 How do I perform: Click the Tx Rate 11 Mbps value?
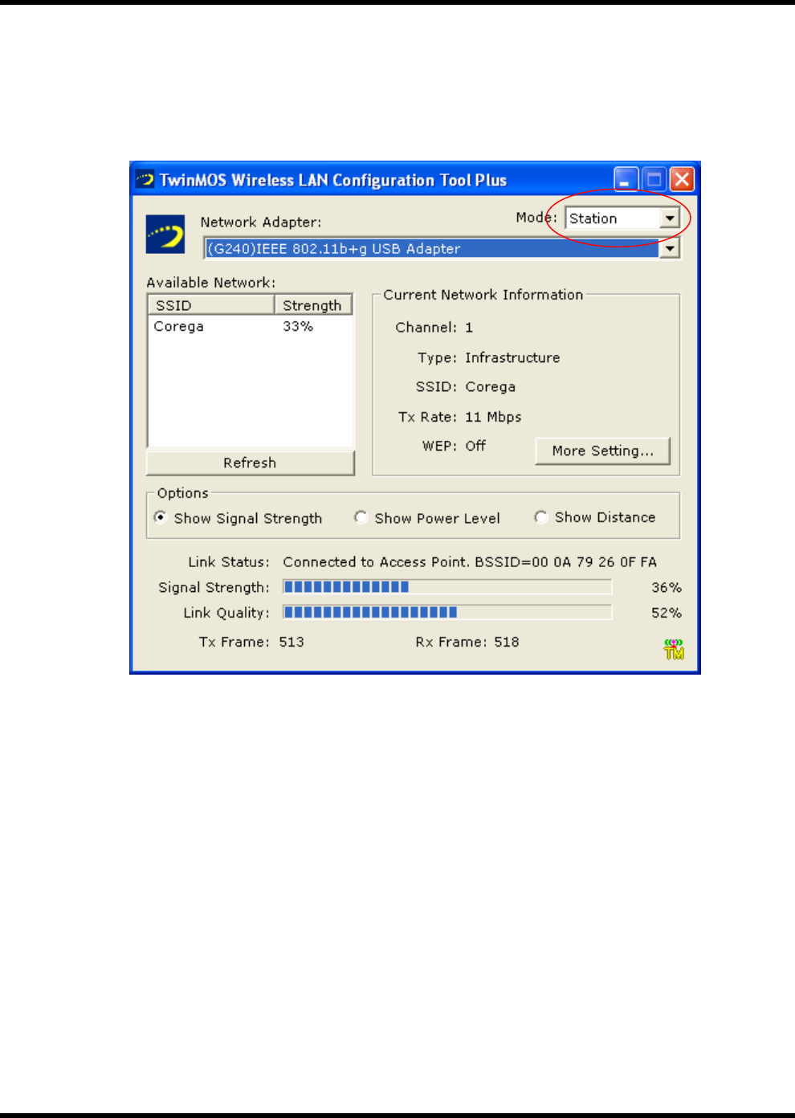click(493, 417)
